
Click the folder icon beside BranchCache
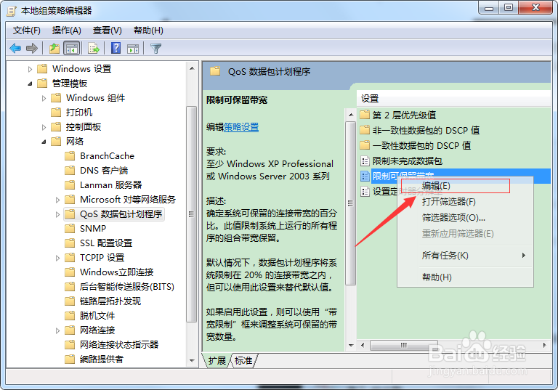70,156
